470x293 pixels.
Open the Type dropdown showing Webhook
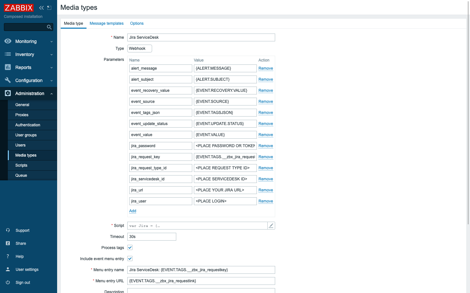(139, 49)
